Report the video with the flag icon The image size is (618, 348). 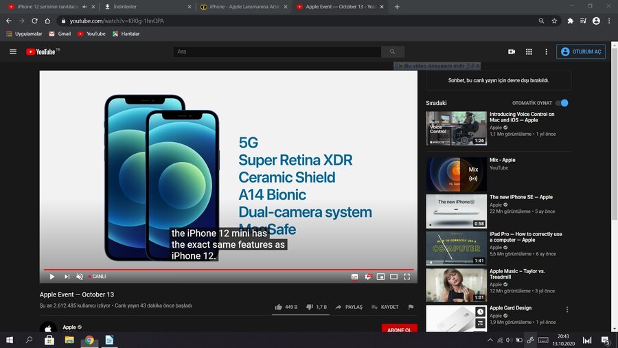(411, 307)
